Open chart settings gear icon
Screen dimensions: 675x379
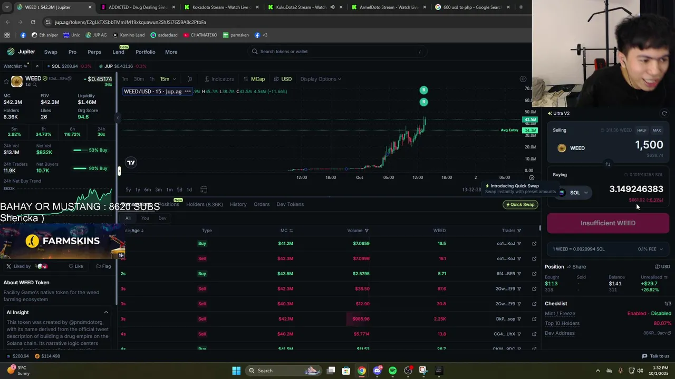click(x=523, y=79)
